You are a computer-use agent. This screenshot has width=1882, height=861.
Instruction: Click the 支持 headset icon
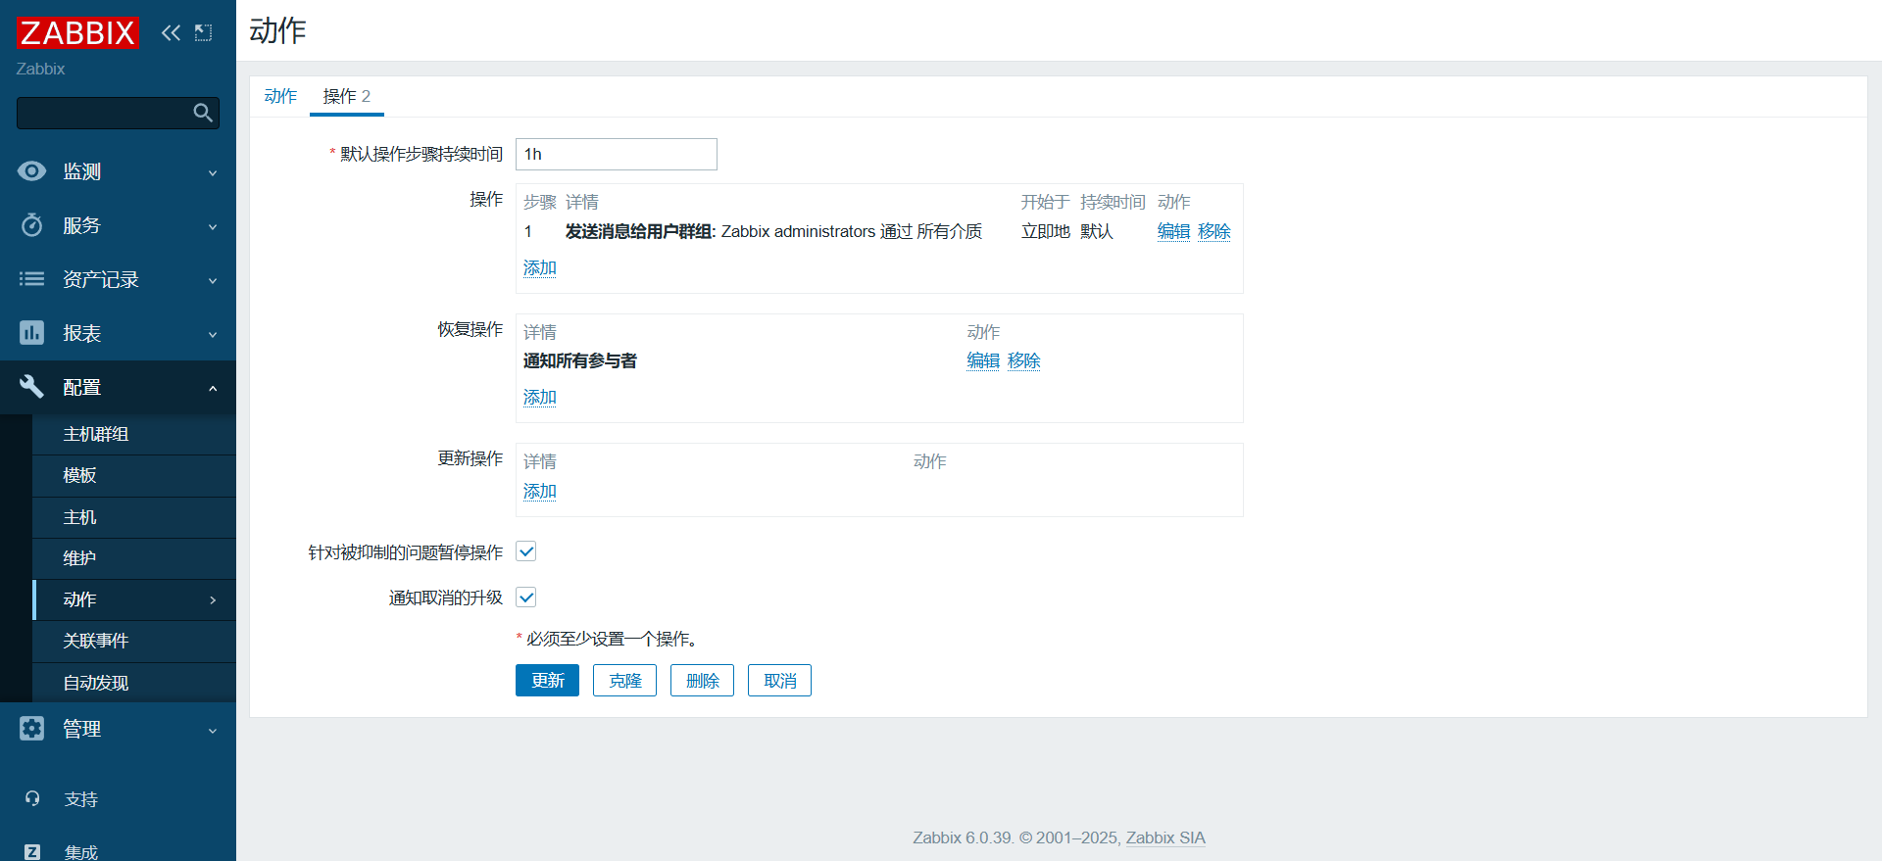[x=31, y=799]
